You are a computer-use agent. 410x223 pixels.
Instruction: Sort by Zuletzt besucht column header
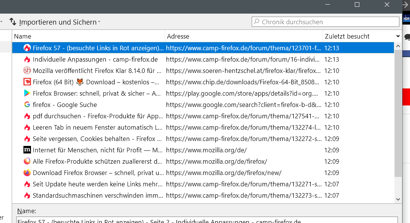(x=359, y=36)
